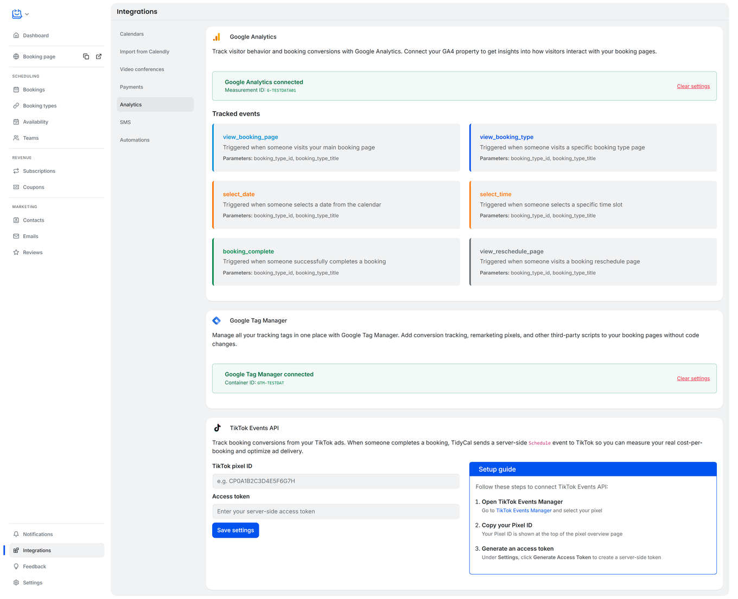
Task: Select the Analytics integrations tab
Action: (x=155, y=105)
